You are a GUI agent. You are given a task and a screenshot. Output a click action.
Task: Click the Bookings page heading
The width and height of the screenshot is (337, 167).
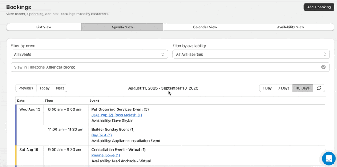coord(19,7)
